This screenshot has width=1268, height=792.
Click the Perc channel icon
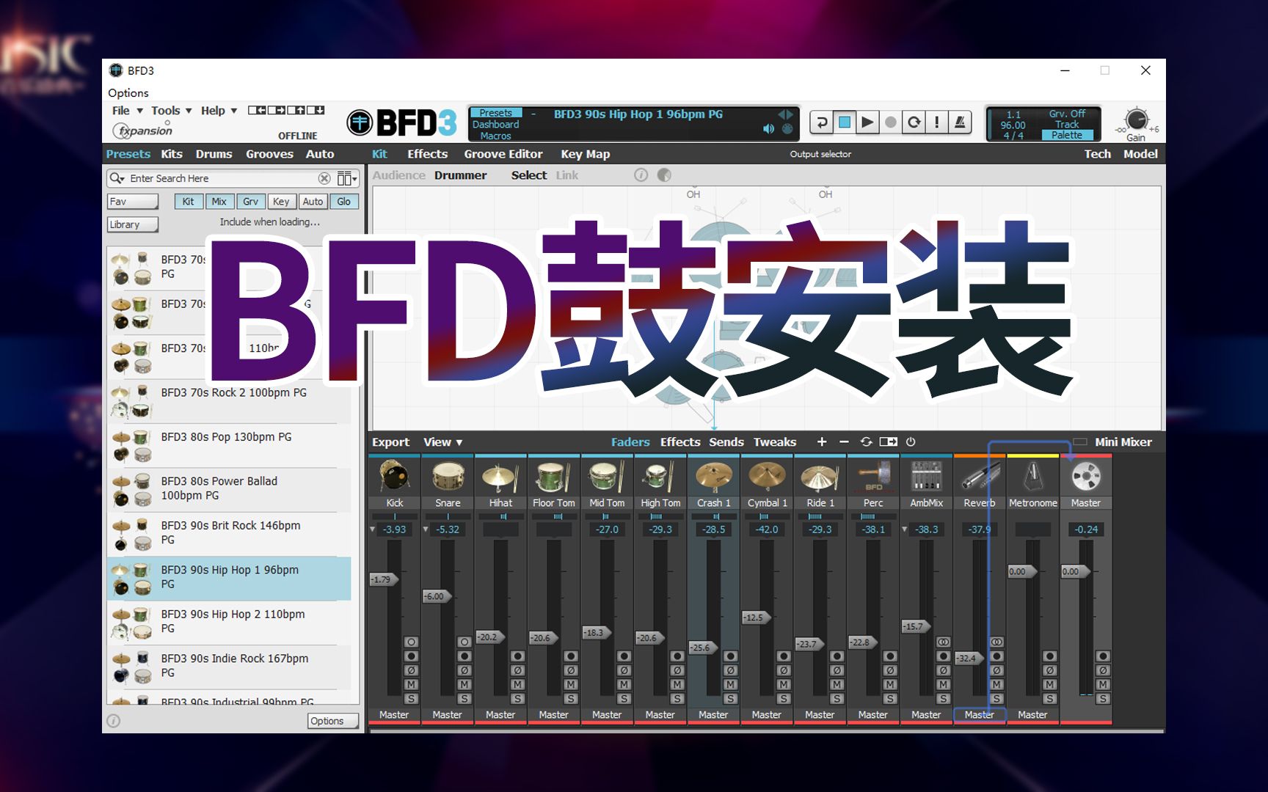point(873,477)
